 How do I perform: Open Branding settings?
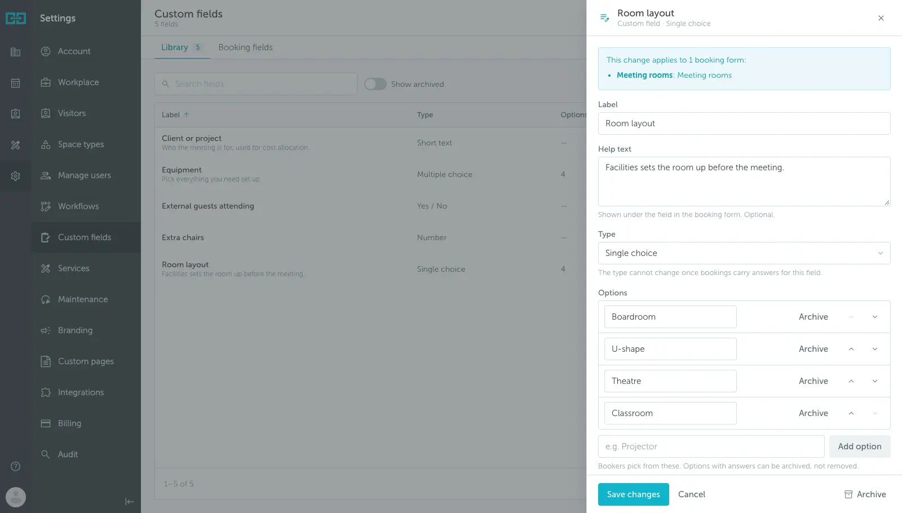pyautogui.click(x=86, y=330)
